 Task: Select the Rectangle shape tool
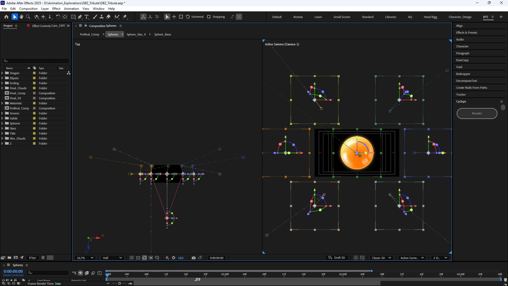[x=73, y=17]
